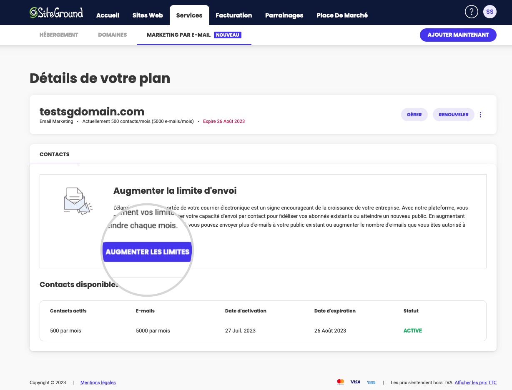
Task: Open the three-dot menu for testsgdomain.com
Action: click(x=480, y=115)
